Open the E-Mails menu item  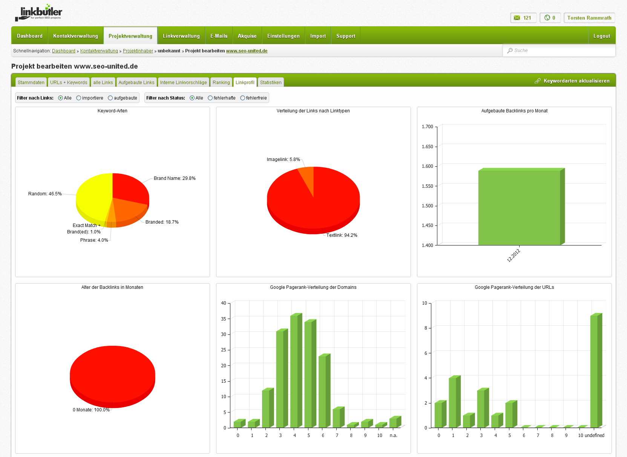219,36
